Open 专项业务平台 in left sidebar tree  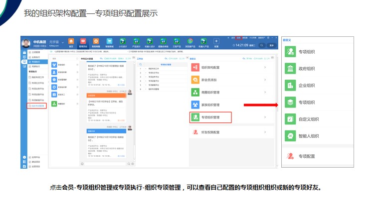(x=38, y=89)
